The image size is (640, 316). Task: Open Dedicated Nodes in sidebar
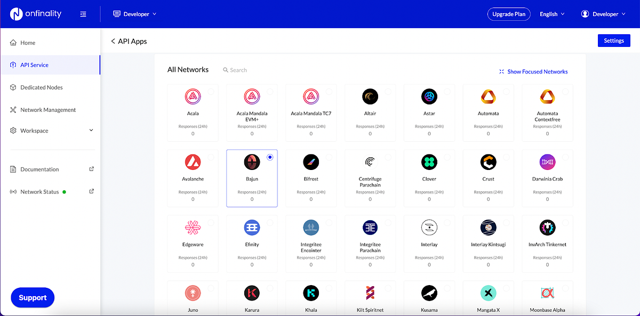(x=50, y=87)
